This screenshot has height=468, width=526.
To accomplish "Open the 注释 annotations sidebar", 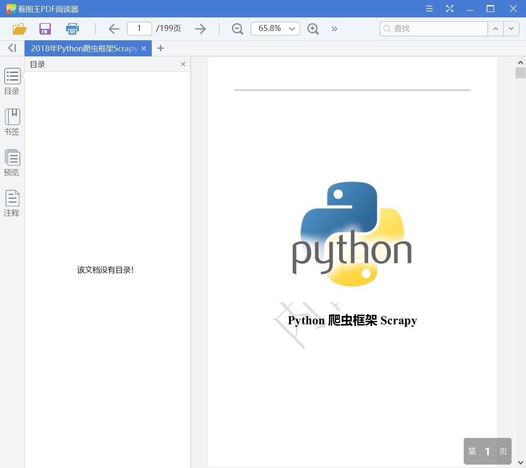I will coord(12,203).
